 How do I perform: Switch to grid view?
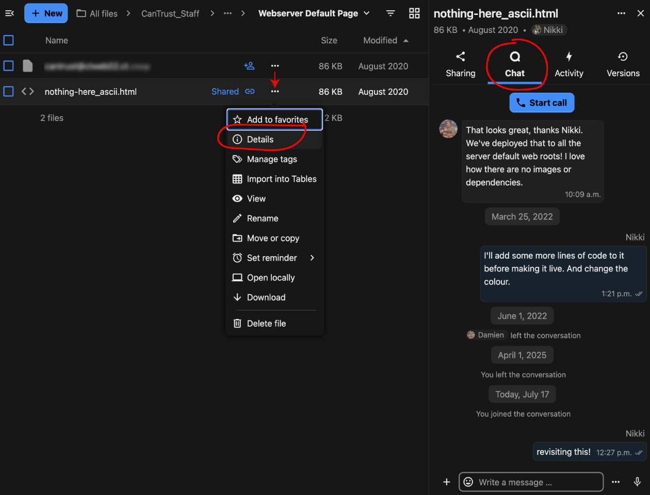click(x=414, y=13)
